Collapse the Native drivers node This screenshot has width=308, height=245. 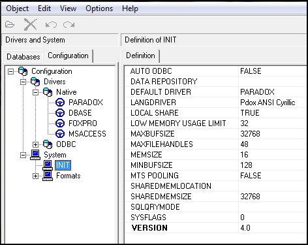[35, 92]
